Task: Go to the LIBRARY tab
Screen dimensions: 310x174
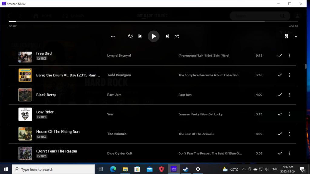Action: point(73,16)
